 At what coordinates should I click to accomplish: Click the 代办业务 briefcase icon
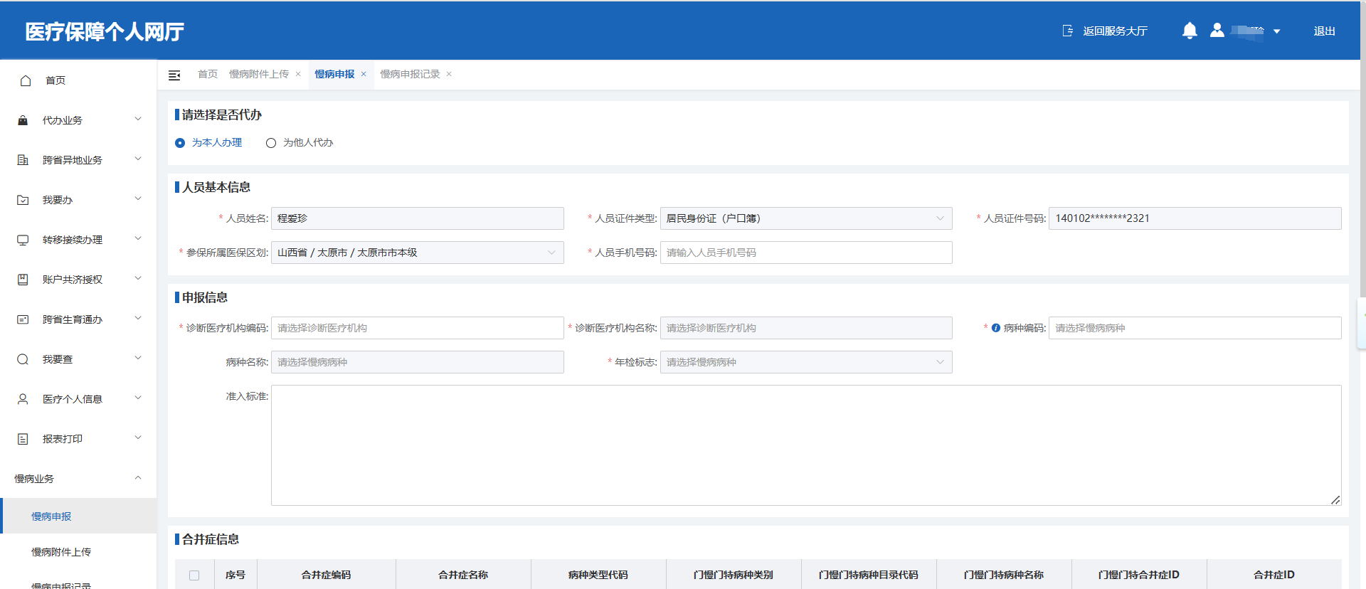(x=23, y=120)
